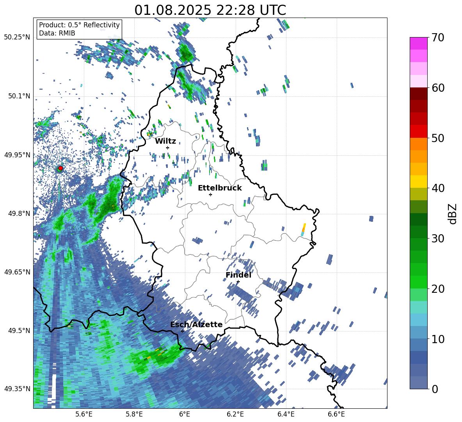Click the 20 dBZ colorbar label
This screenshot has height=422, width=462.
(438, 289)
